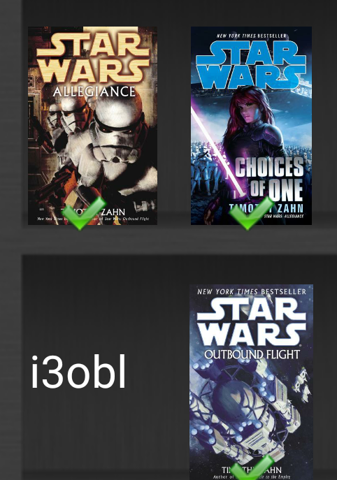Click the New York Times Bestseller banner on Choices of One
Screen dimensions: 337x480
252,36
